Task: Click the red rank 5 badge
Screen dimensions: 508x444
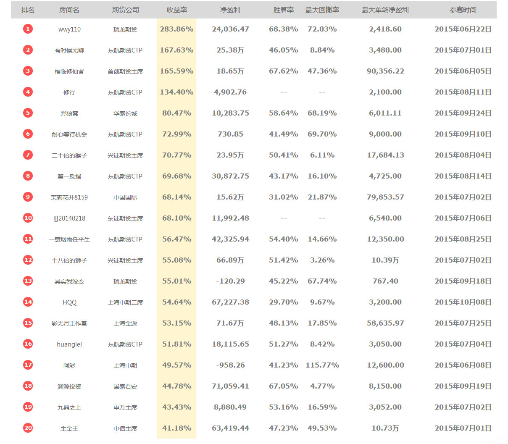Action: (28, 113)
